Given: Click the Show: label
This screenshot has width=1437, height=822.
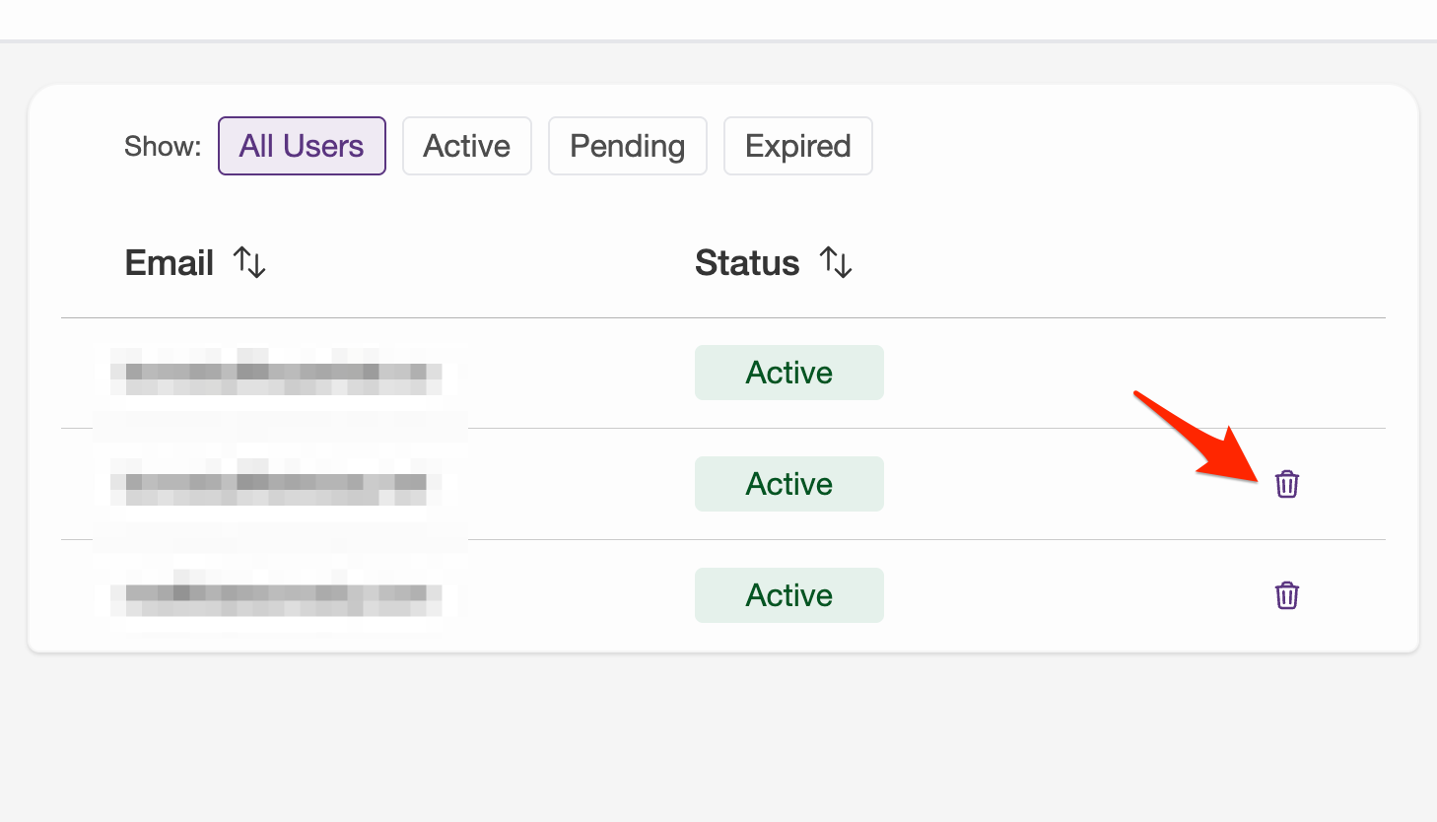Looking at the screenshot, I should pyautogui.click(x=163, y=146).
